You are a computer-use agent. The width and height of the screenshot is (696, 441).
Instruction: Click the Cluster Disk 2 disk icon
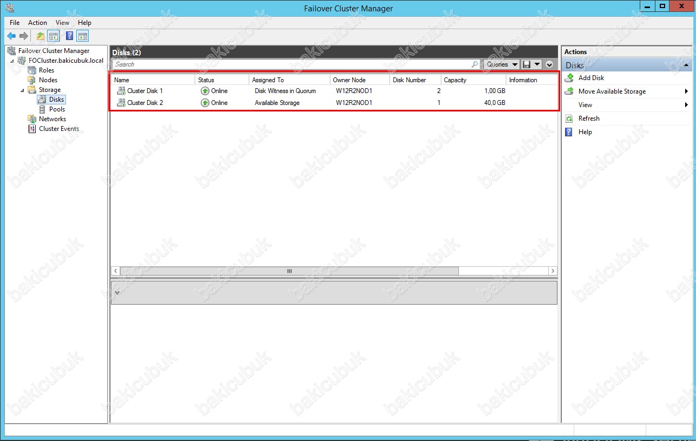click(121, 103)
